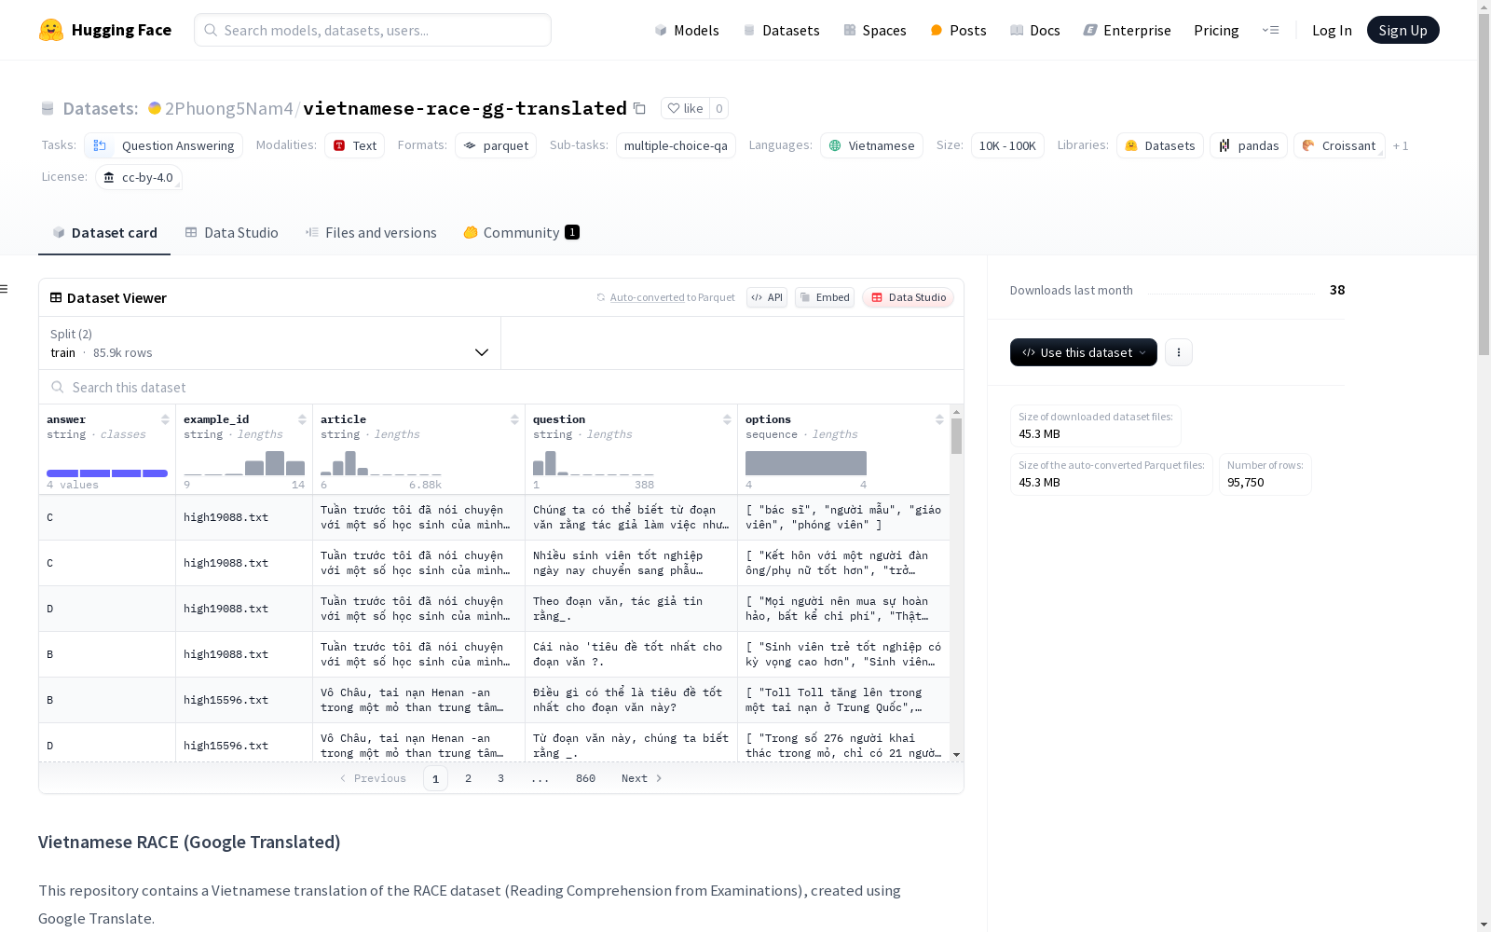Viewport: 1491px width, 932px height.
Task: Click the example_id lengths histogram
Action: click(244, 463)
